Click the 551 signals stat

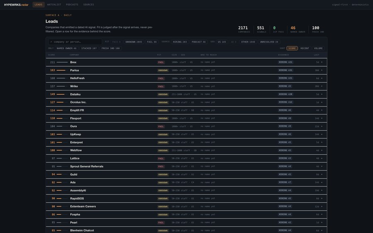pos(261,29)
